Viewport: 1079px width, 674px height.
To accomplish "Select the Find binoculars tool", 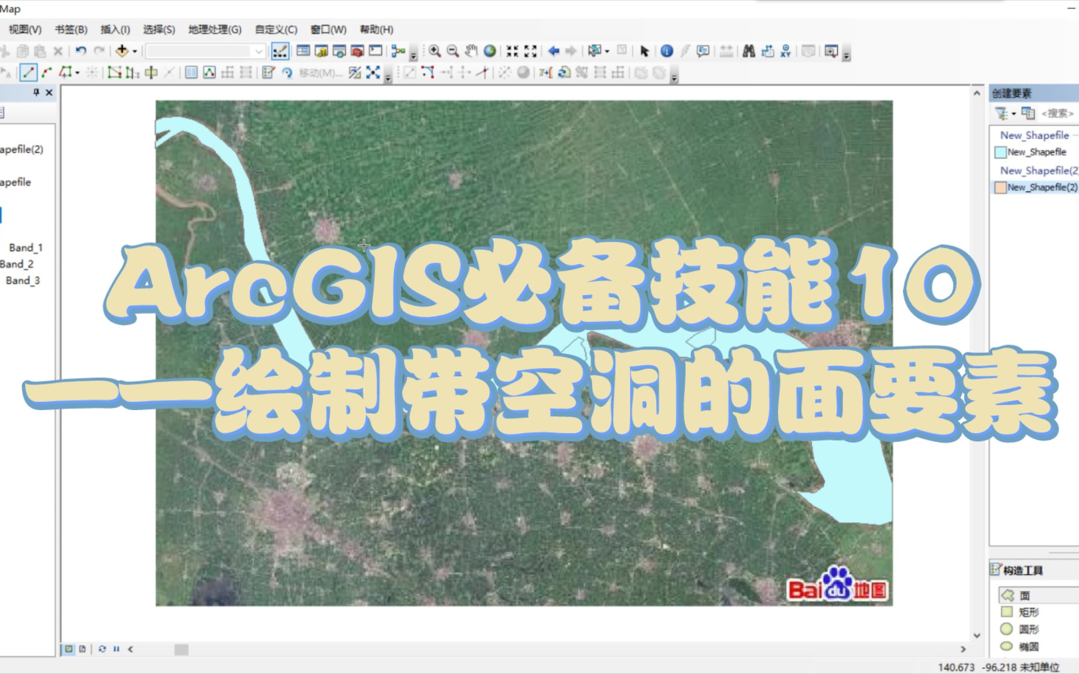I will pos(749,51).
